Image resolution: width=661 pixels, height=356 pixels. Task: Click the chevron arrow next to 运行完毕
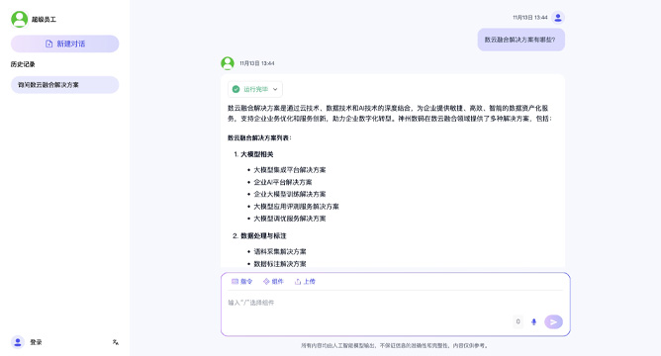275,89
